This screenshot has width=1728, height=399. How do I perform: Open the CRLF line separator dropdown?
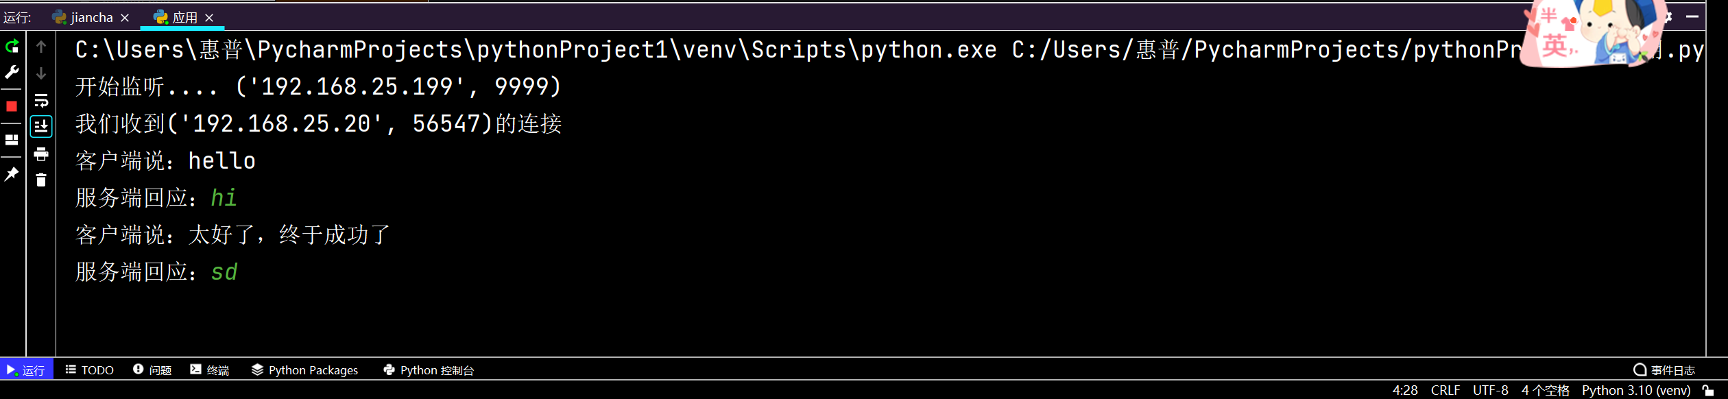1445,390
